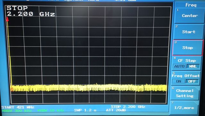
Task: Go to next page via 1/2,more
Action: coord(184,108)
